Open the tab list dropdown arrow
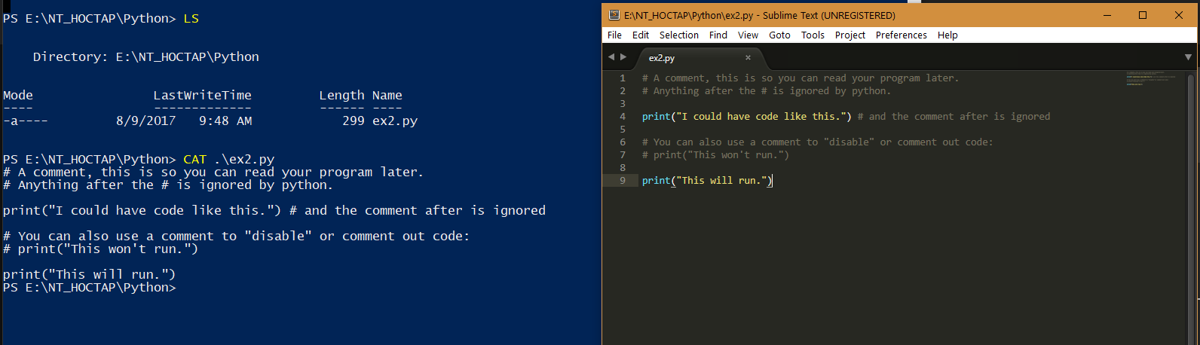 pyautogui.click(x=1188, y=57)
